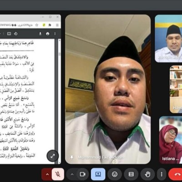Select the bookshelf participant tile
Viewport: 182px width, 182px height.
176,89
